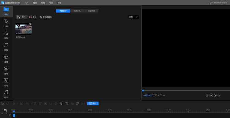Image resolution: width=230 pixels, height=118 pixels.
Task: Click the 00:16 mark on timeline ruler
Action: (51, 110)
